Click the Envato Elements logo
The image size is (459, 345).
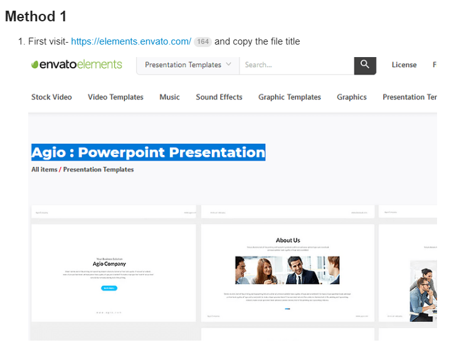click(76, 65)
